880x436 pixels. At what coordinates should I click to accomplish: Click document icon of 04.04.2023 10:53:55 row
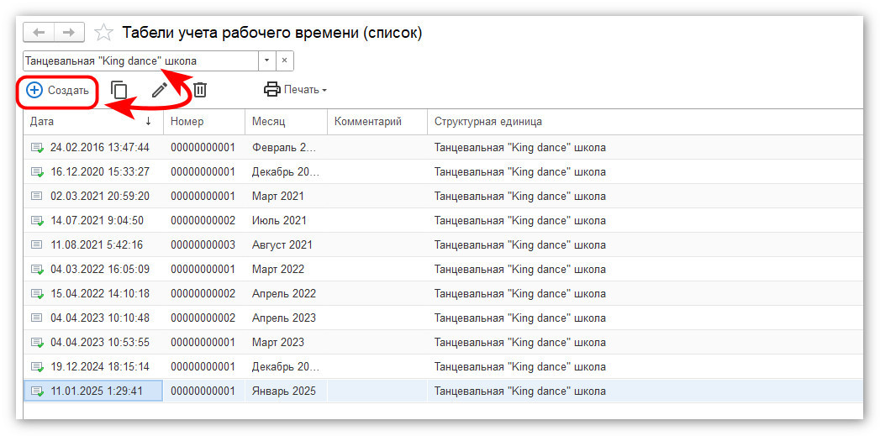[37, 342]
